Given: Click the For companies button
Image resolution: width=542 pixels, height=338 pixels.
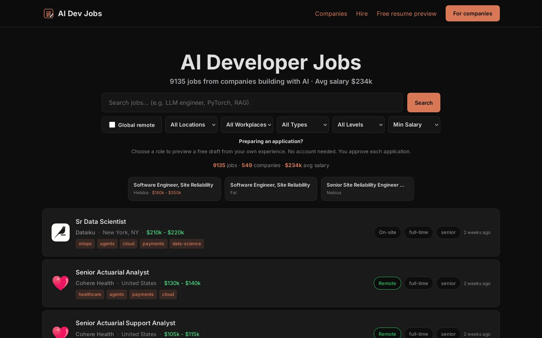Looking at the screenshot, I should click(473, 14).
